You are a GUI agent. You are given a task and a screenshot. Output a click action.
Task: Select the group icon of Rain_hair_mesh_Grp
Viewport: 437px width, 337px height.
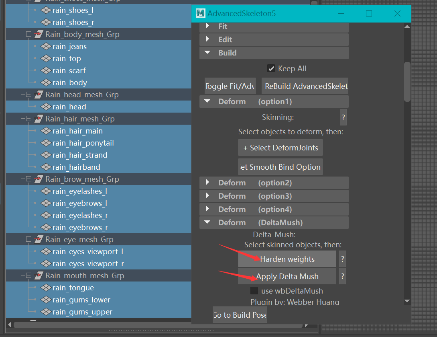point(38,119)
